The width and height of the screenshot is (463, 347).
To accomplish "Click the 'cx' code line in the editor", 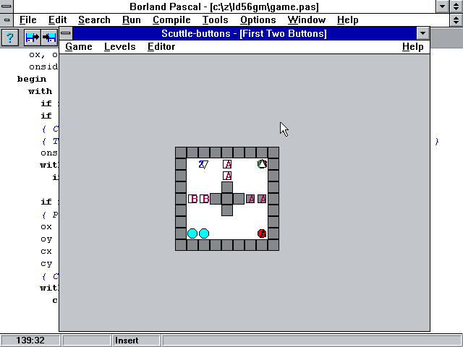I will tap(46, 251).
